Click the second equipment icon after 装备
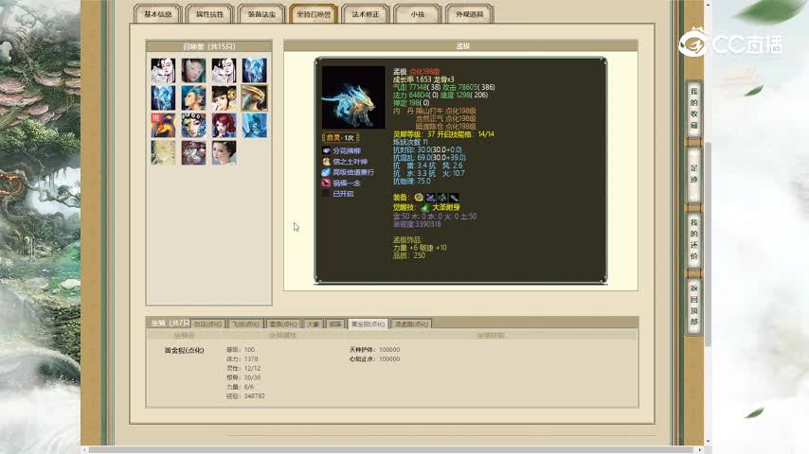The width and height of the screenshot is (809, 454). click(430, 198)
